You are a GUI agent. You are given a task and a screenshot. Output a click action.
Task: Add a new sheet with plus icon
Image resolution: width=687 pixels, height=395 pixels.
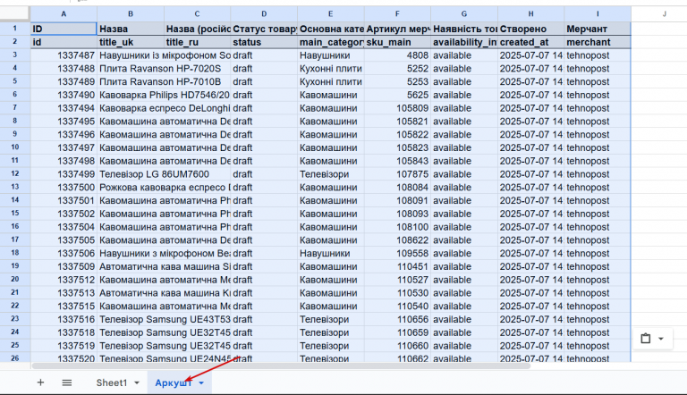(40, 382)
